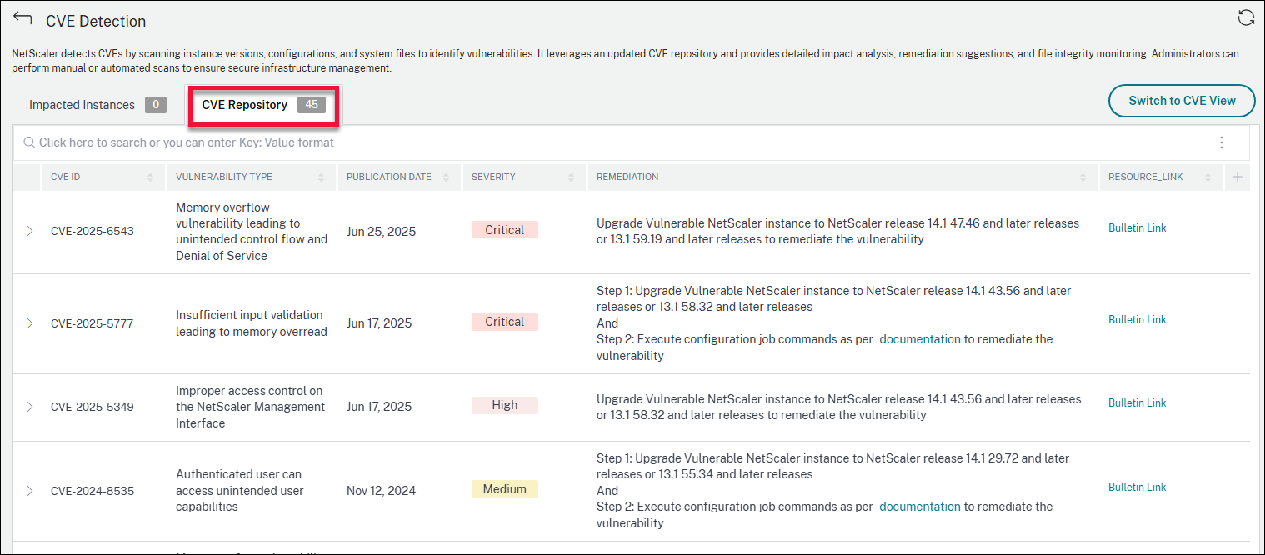
Task: Open documentation link in CVE-2025-5777 remediation
Action: coord(920,339)
